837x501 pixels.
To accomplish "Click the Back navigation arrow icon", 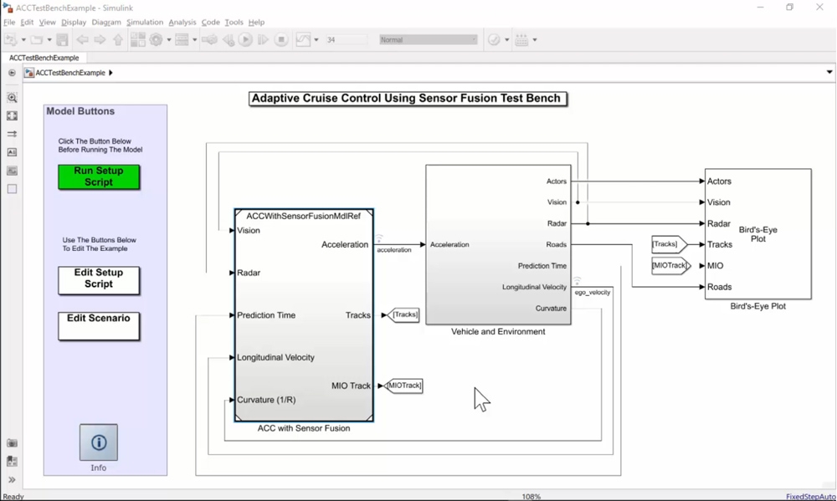I will click(x=82, y=39).
